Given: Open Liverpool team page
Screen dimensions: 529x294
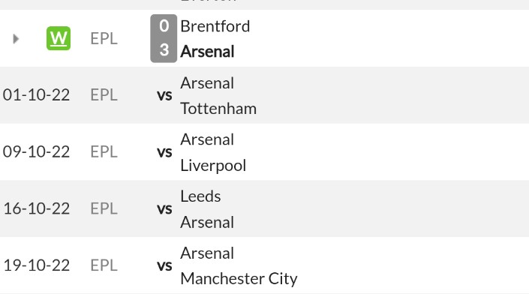Looking at the screenshot, I should tap(213, 166).
